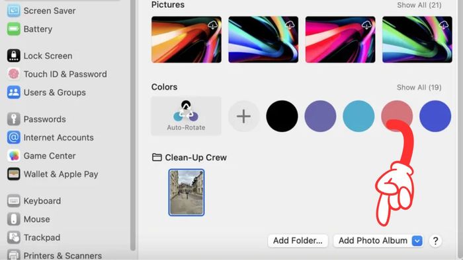Viewport: 463px width, 260px height.
Task: Open the Users & Groups icon
Action: tap(14, 92)
